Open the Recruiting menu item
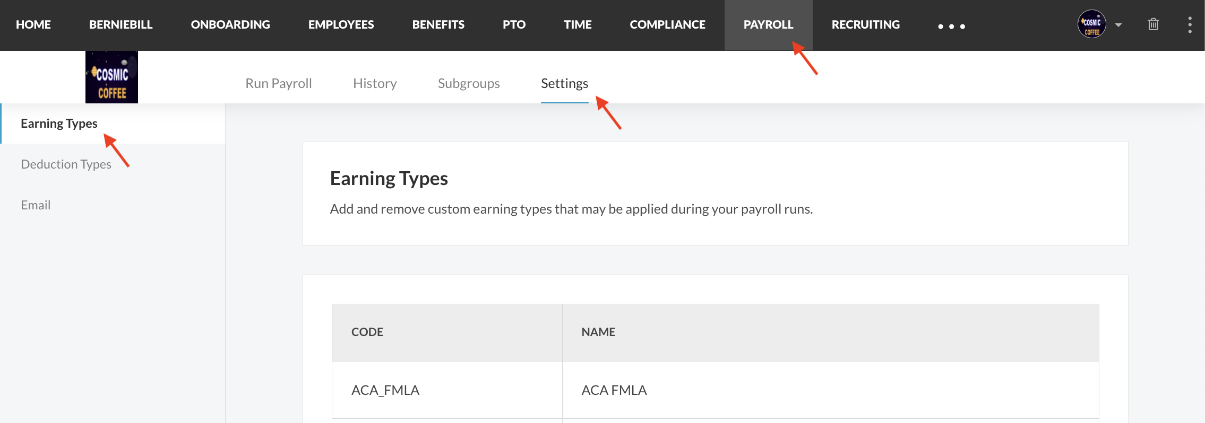The height and width of the screenshot is (423, 1205). [x=865, y=25]
